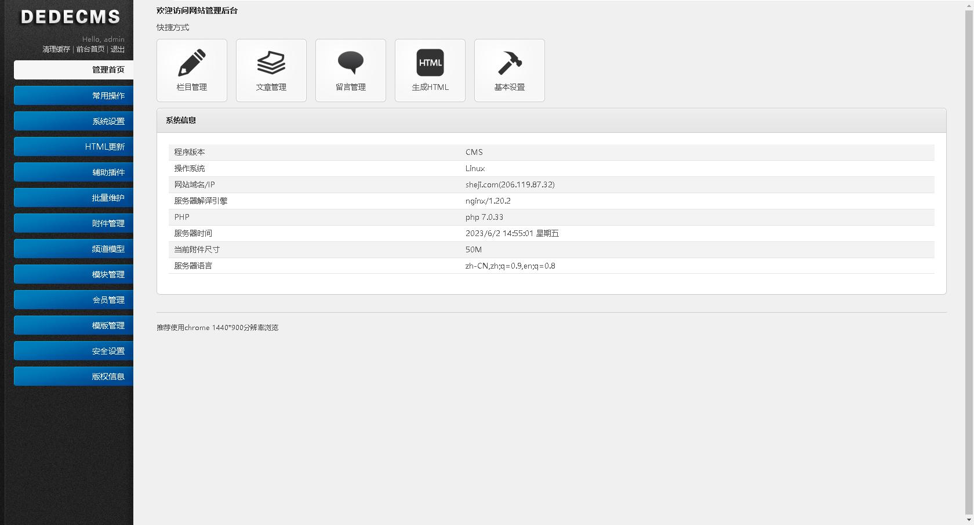Open 文章管理 via the stacked pages icon
The width and height of the screenshot is (974, 525).
click(x=271, y=70)
